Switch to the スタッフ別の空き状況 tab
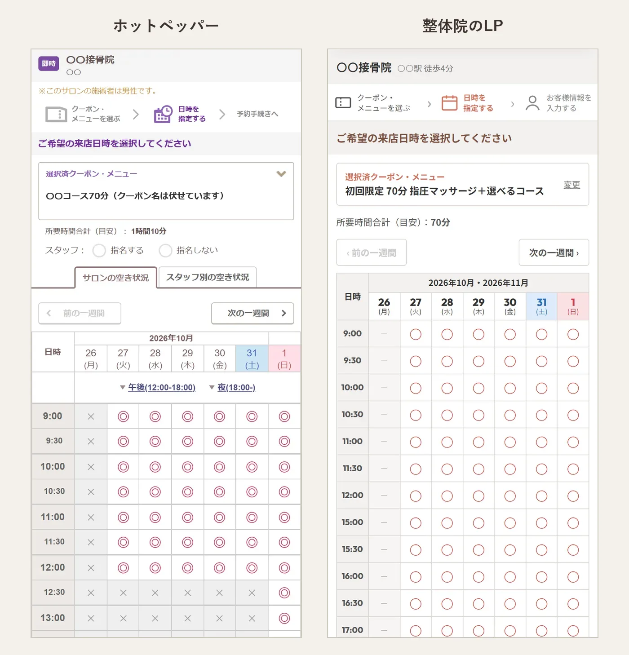629x655 pixels. coord(208,277)
